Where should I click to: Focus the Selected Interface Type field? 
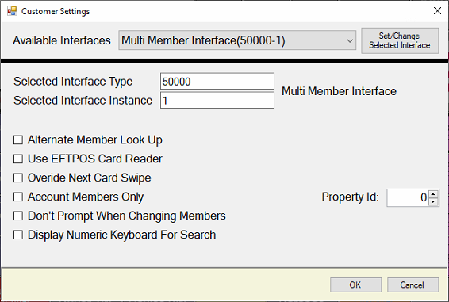[x=217, y=82]
